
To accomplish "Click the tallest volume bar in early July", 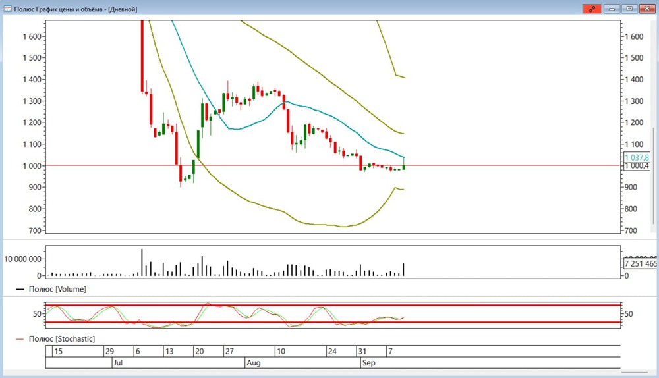I will click(142, 263).
